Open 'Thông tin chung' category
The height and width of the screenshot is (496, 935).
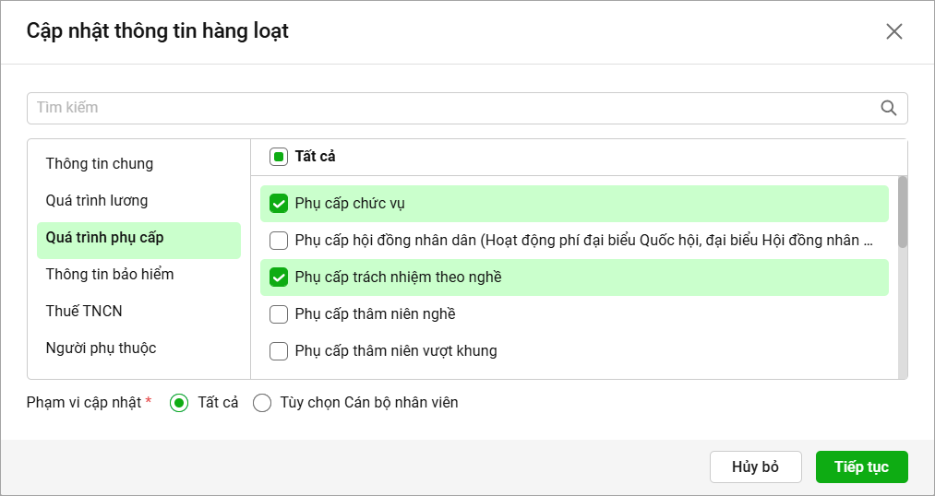[100, 164]
